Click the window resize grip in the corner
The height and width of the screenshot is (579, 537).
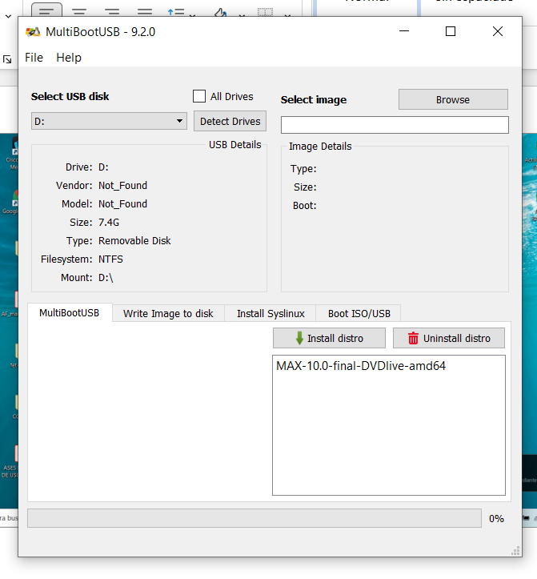(x=515, y=550)
